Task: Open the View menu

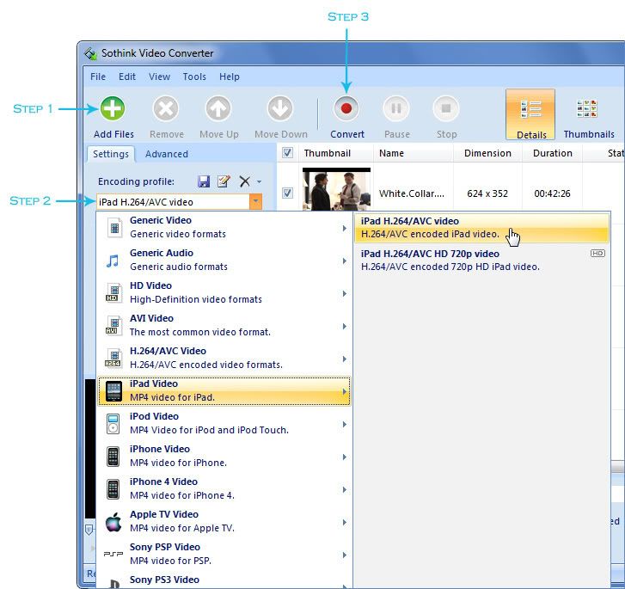Action: (x=159, y=77)
